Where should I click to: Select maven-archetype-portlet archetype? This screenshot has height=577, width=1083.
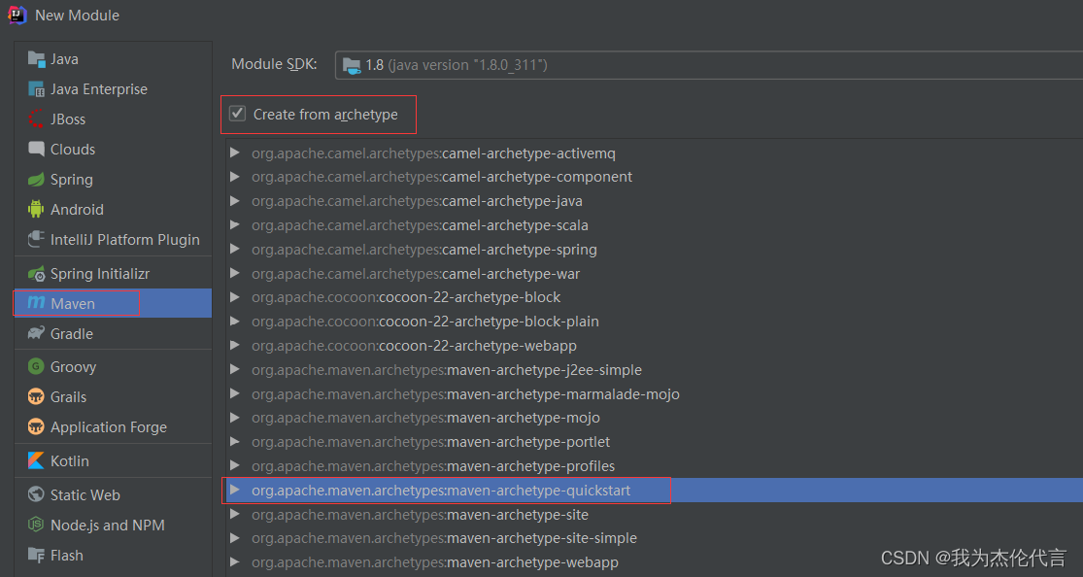click(654, 442)
